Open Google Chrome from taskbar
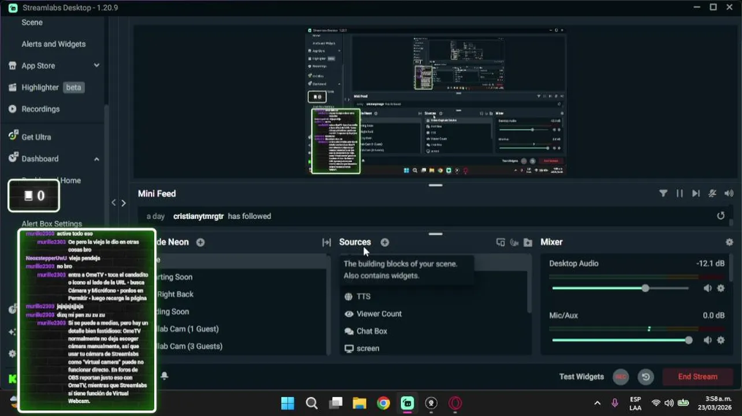742x416 pixels. (x=384, y=403)
